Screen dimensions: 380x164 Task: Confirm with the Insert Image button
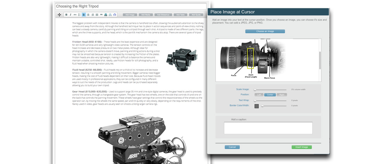301,147
